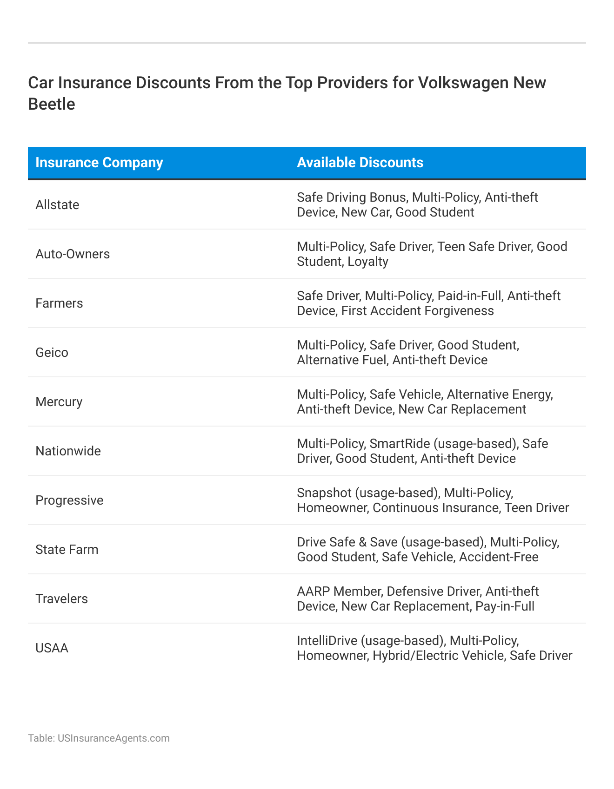Viewport: 614px width, 789px height.
Task: Select the Allstate row name
Action: 57,205
